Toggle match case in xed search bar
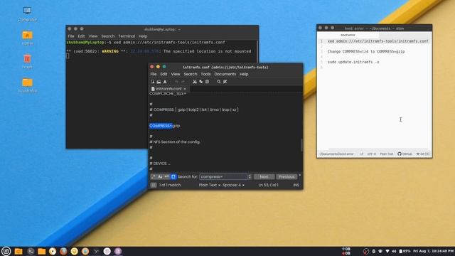This screenshot has width=455, height=256. (160, 176)
